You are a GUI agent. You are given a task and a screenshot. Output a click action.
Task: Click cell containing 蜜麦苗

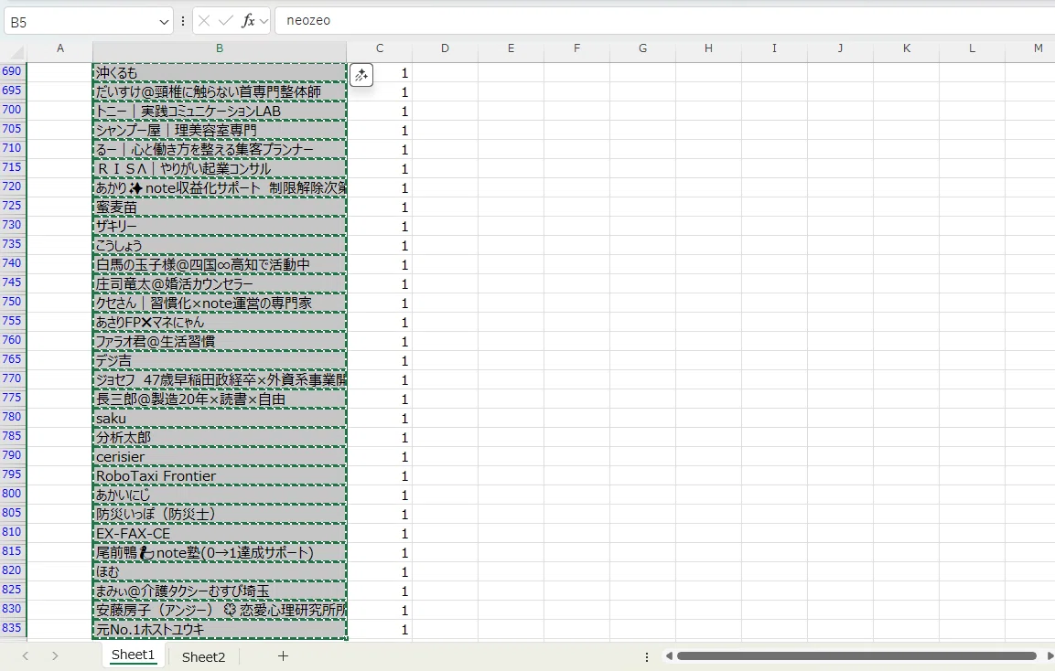(220, 208)
